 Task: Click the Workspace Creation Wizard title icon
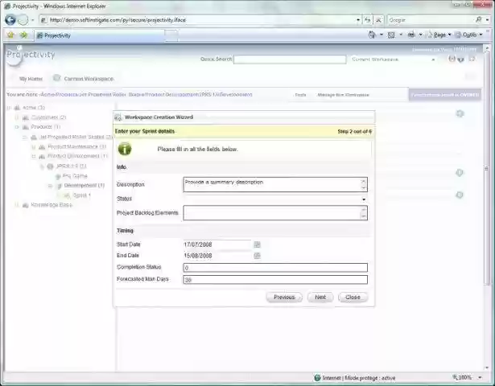point(118,117)
